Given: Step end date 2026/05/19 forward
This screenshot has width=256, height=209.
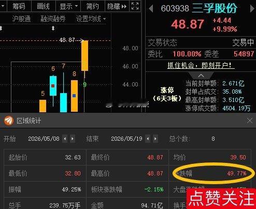Looking at the screenshot, I should (155, 139).
